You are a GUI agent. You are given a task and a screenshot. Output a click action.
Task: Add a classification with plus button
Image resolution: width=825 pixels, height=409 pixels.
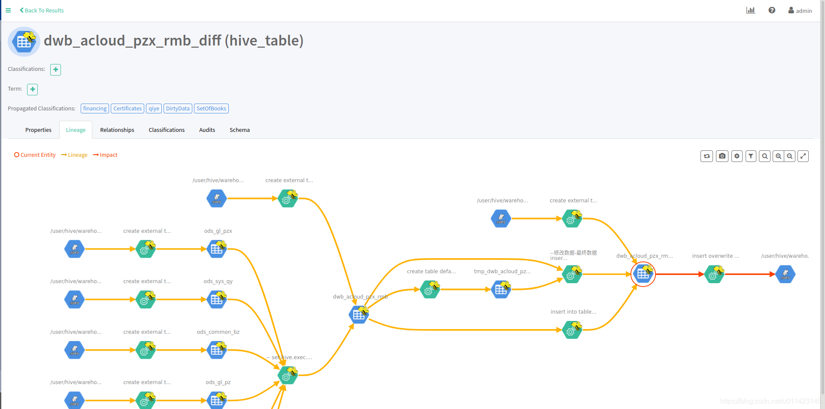click(x=55, y=70)
